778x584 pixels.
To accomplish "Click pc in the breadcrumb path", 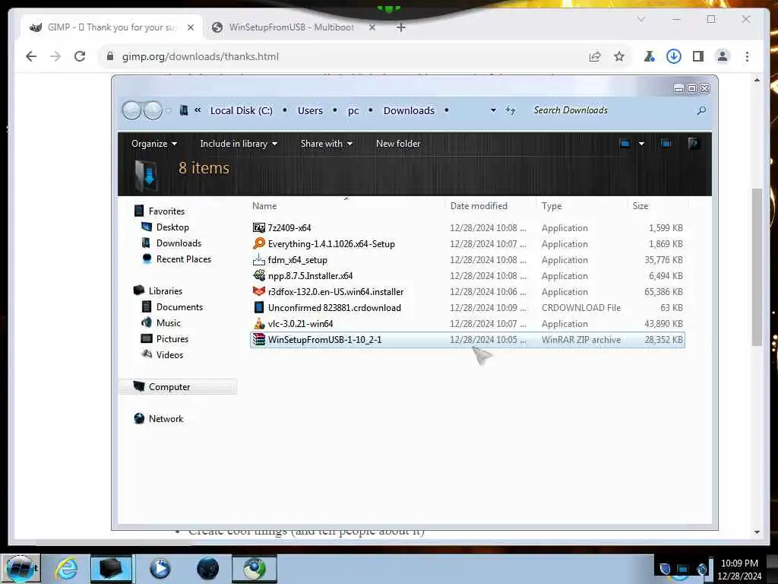I will (353, 110).
